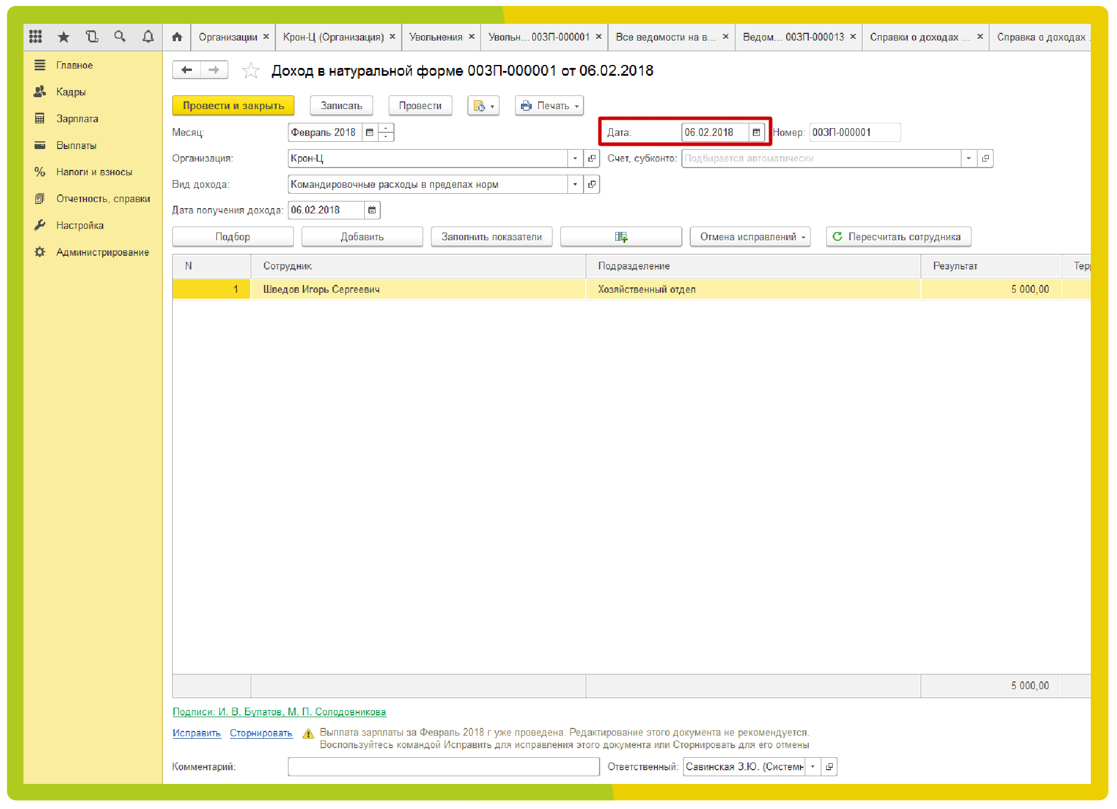This screenshot has height=809, width=1117.
Task: Close the Увольнения tab
Action: click(471, 37)
